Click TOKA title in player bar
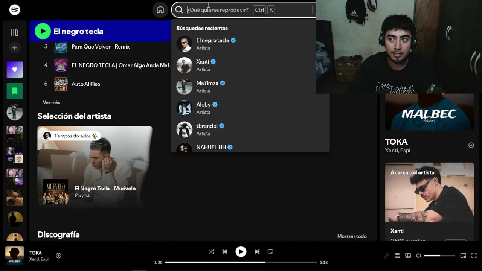Image resolution: width=482 pixels, height=271 pixels. tap(35, 253)
